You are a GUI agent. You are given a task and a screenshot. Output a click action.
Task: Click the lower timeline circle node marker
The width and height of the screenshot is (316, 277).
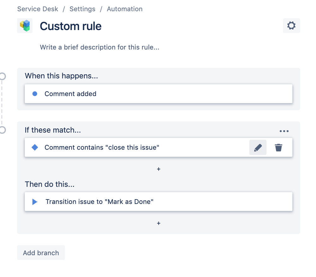point(2,130)
